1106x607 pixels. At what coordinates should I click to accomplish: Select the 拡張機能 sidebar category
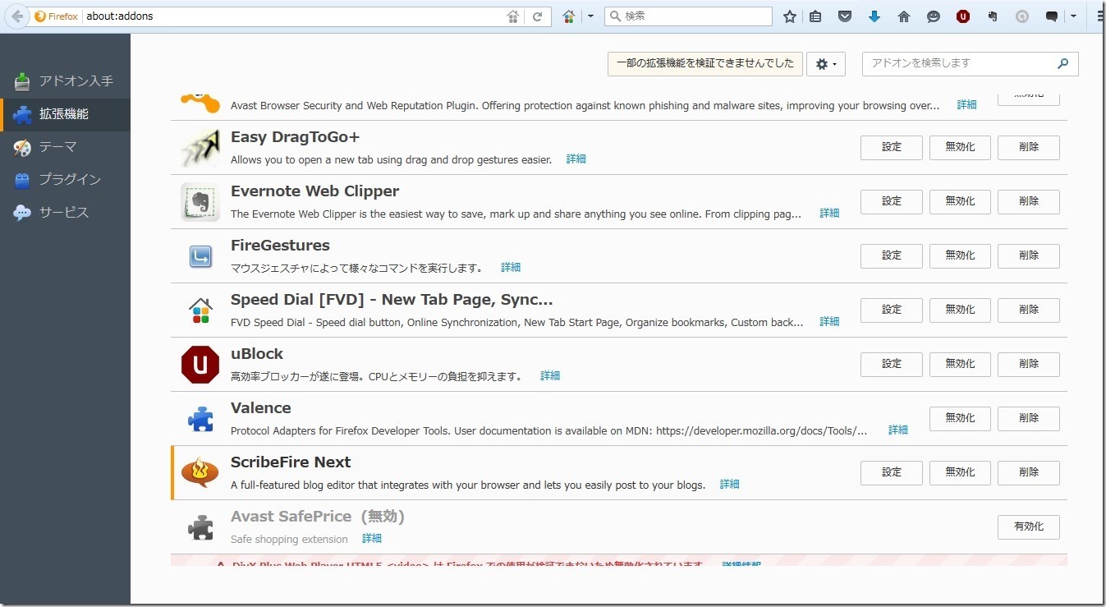pyautogui.click(x=66, y=114)
